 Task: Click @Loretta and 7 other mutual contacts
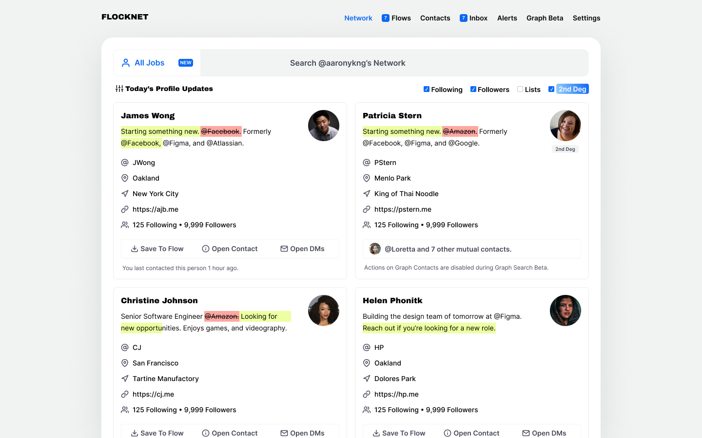click(x=448, y=249)
